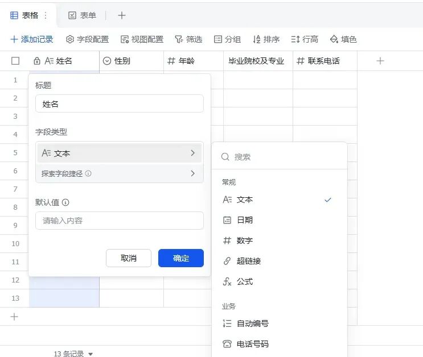Screen dimensions: 423x357
Task: Click 性别 cell in row 13
Action: [x=132, y=298]
